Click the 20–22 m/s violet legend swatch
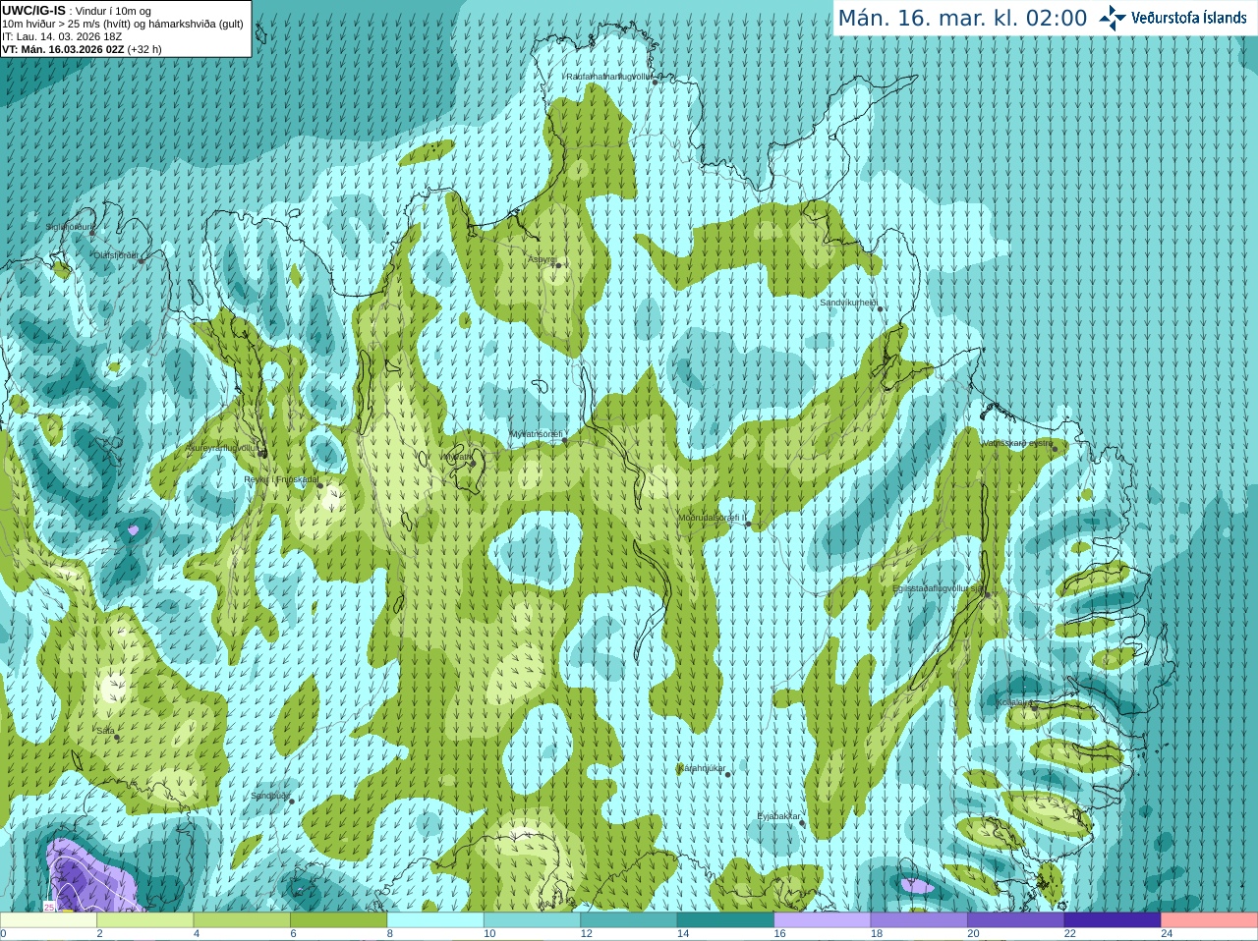1258x941 pixels. [x=1016, y=920]
